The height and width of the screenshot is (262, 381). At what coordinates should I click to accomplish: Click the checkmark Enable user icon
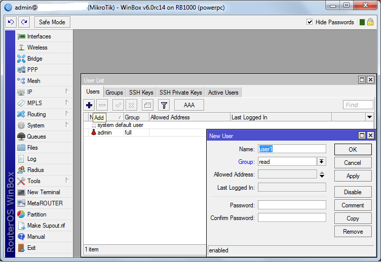point(119,105)
